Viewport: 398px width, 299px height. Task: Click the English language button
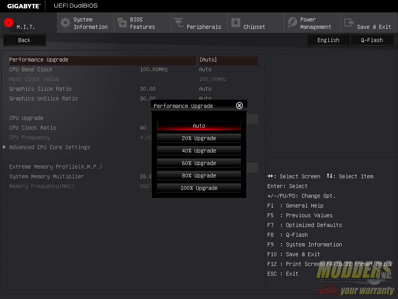point(328,40)
